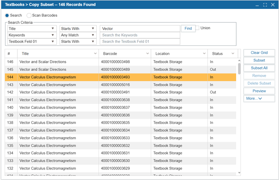Click barcode 40001000003632

click(115, 146)
